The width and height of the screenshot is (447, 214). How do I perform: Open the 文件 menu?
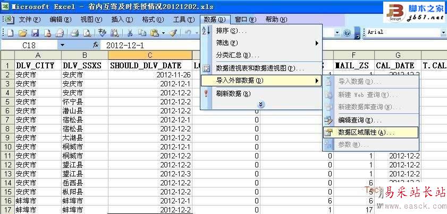point(30,20)
